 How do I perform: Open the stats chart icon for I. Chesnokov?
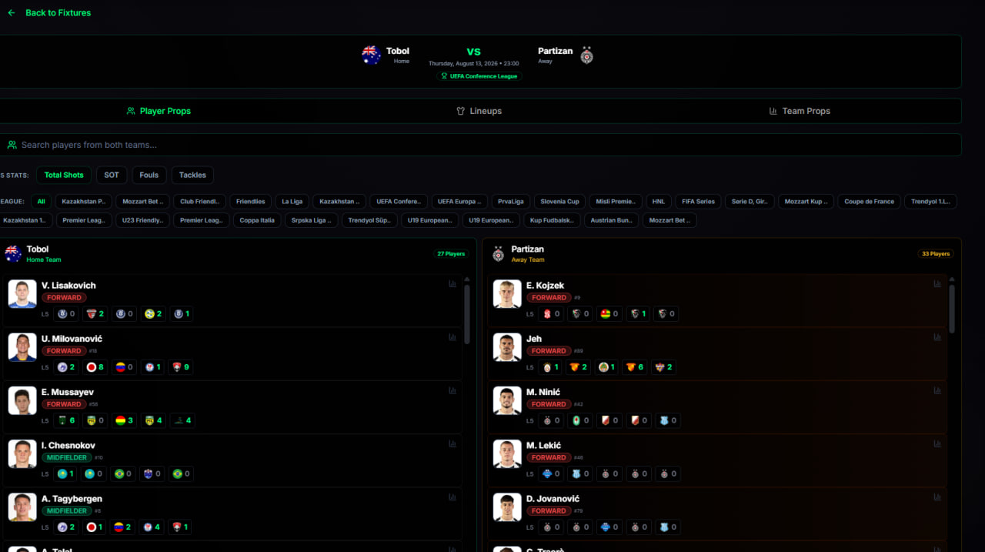tap(452, 443)
